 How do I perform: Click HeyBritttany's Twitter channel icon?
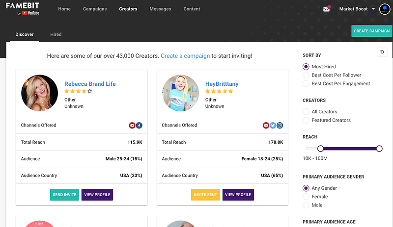[273, 126]
